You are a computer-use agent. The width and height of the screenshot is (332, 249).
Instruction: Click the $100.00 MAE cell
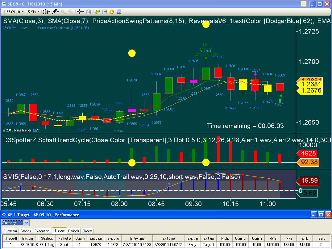pos(273,245)
